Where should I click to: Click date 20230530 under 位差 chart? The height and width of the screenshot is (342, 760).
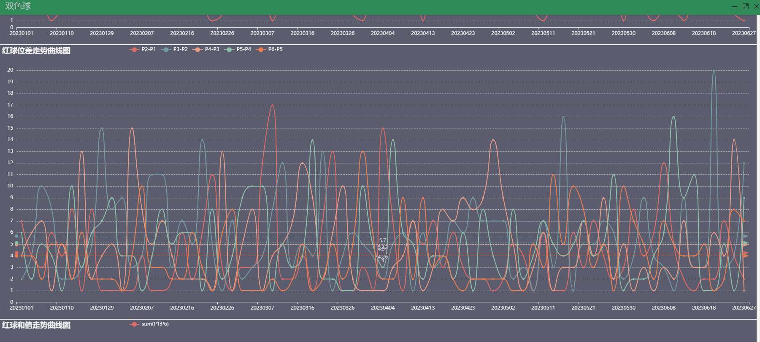[624, 308]
